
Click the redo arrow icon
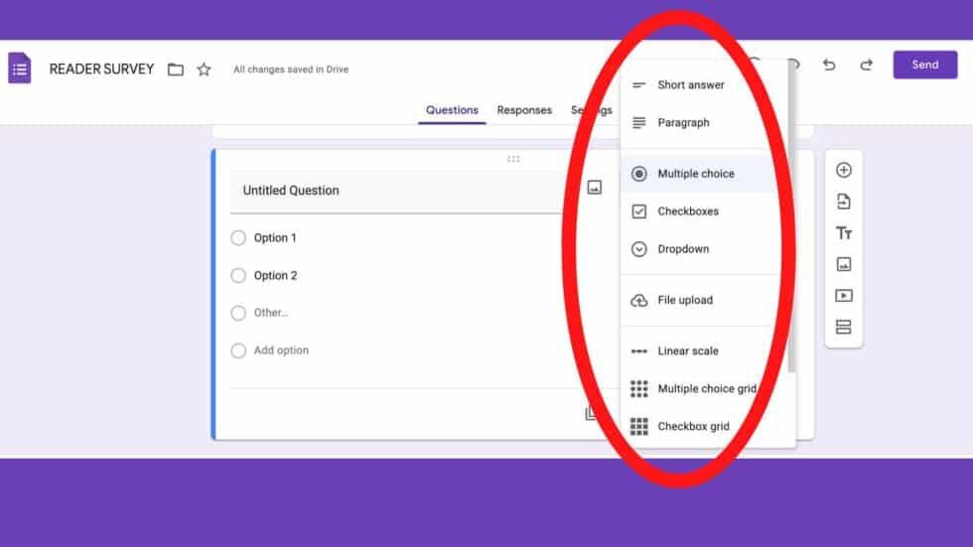pos(866,66)
